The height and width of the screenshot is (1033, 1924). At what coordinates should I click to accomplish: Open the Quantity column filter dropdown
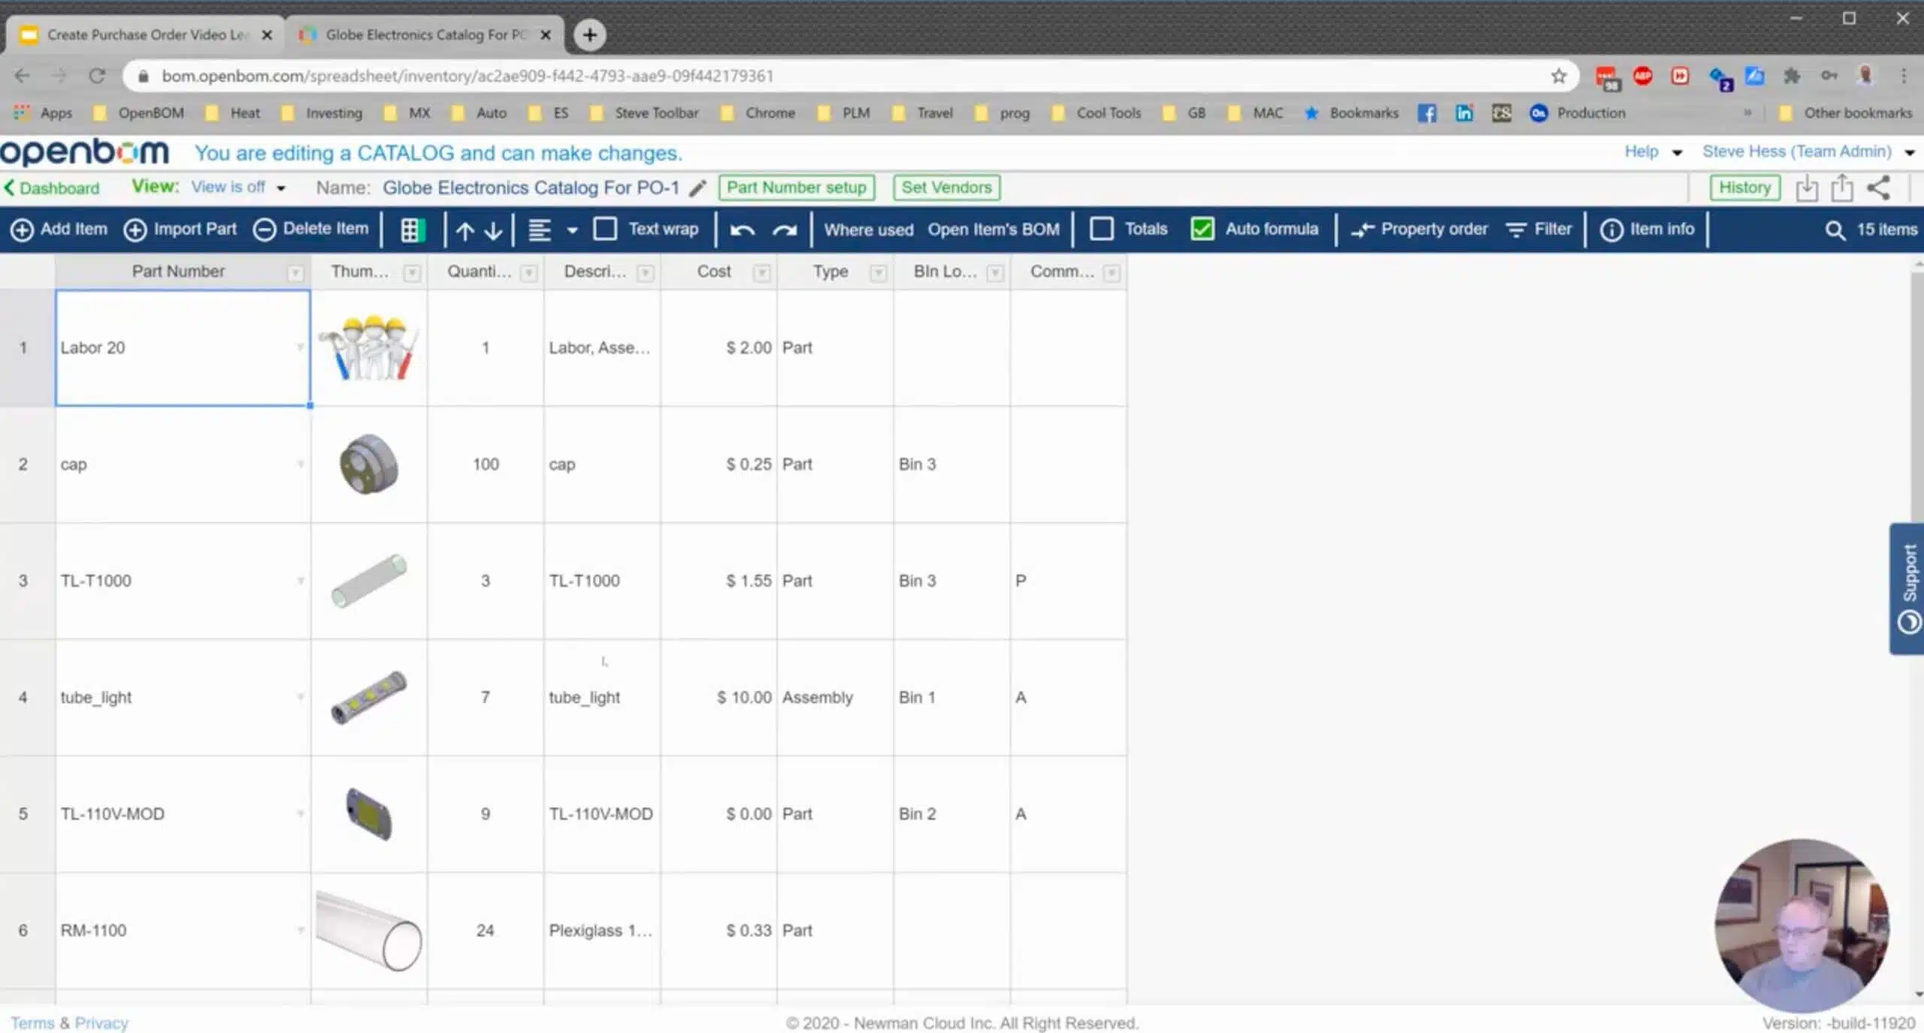[529, 273]
